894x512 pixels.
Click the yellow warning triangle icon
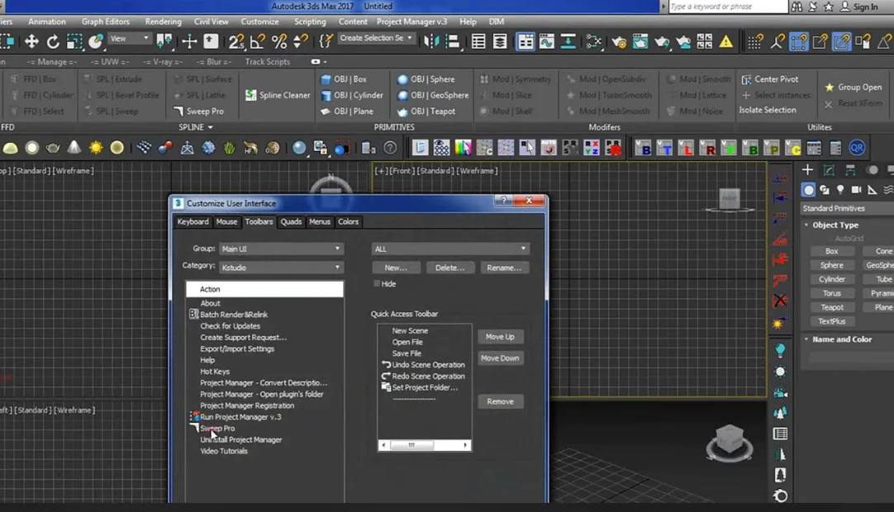pyautogui.click(x=725, y=41)
